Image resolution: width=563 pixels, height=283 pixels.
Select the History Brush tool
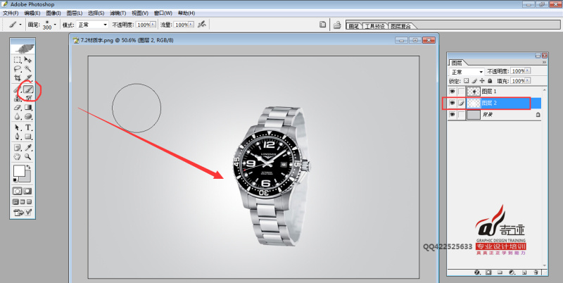point(28,98)
